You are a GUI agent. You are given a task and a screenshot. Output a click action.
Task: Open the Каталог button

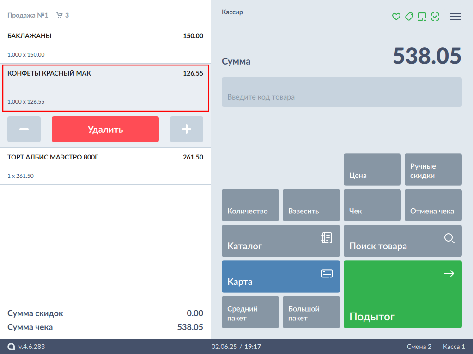[x=281, y=241]
